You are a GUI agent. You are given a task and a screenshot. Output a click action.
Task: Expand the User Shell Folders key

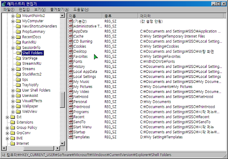pyautogui.click(x=13, y=91)
